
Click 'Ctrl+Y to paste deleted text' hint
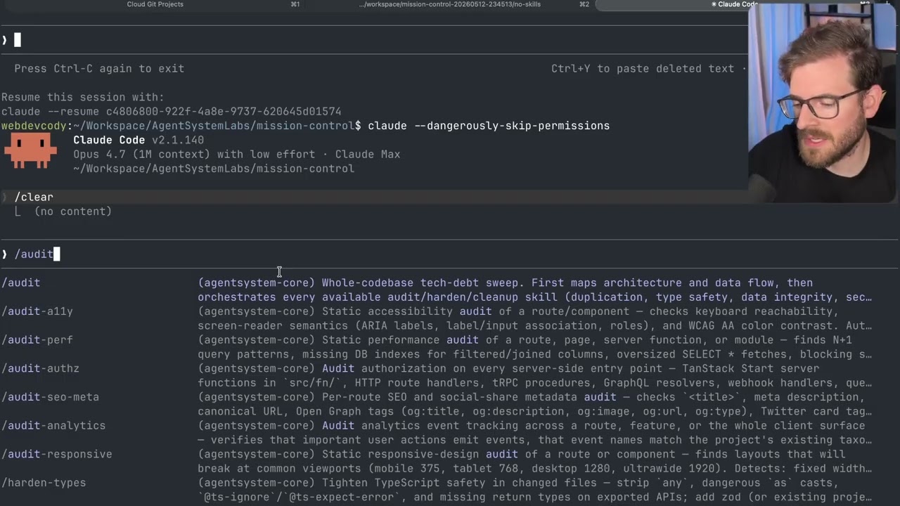pyautogui.click(x=643, y=68)
